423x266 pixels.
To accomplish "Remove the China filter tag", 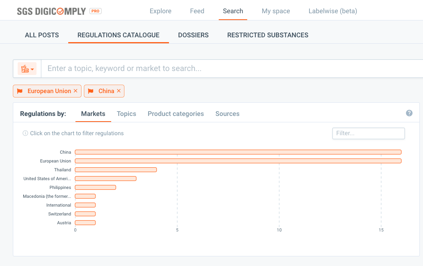I will pos(119,91).
